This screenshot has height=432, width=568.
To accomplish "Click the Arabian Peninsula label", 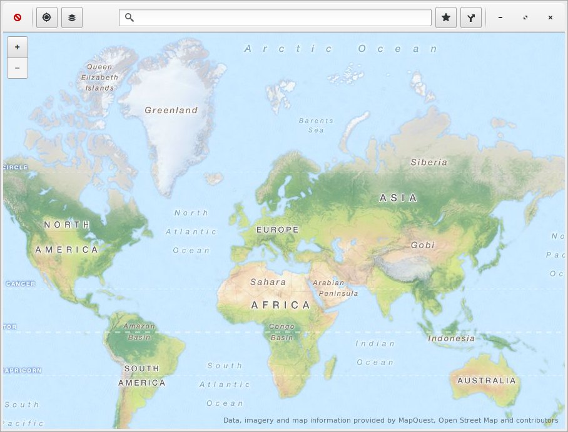I will click(x=335, y=288).
